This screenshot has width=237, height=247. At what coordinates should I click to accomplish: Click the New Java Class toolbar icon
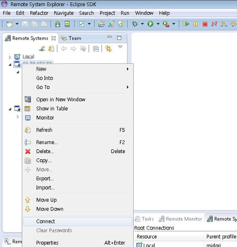(121, 24)
